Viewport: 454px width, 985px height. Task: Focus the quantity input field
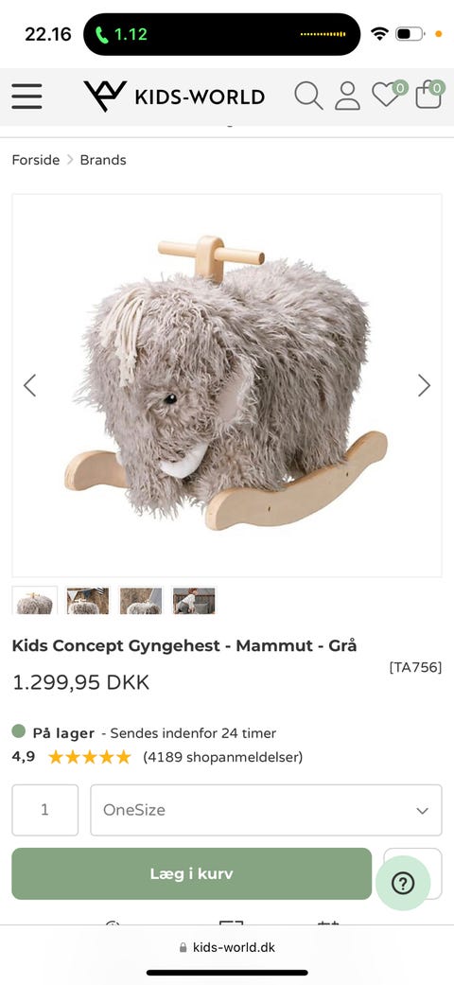[x=45, y=810]
